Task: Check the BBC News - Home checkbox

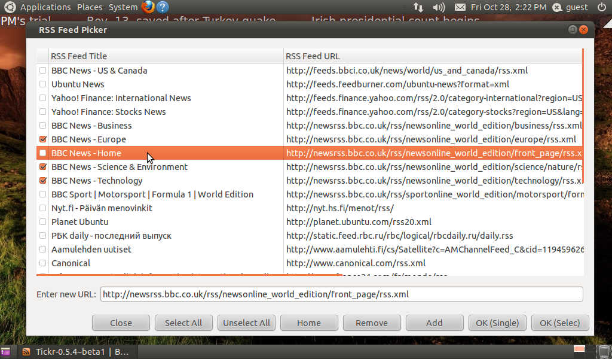Action: point(42,153)
